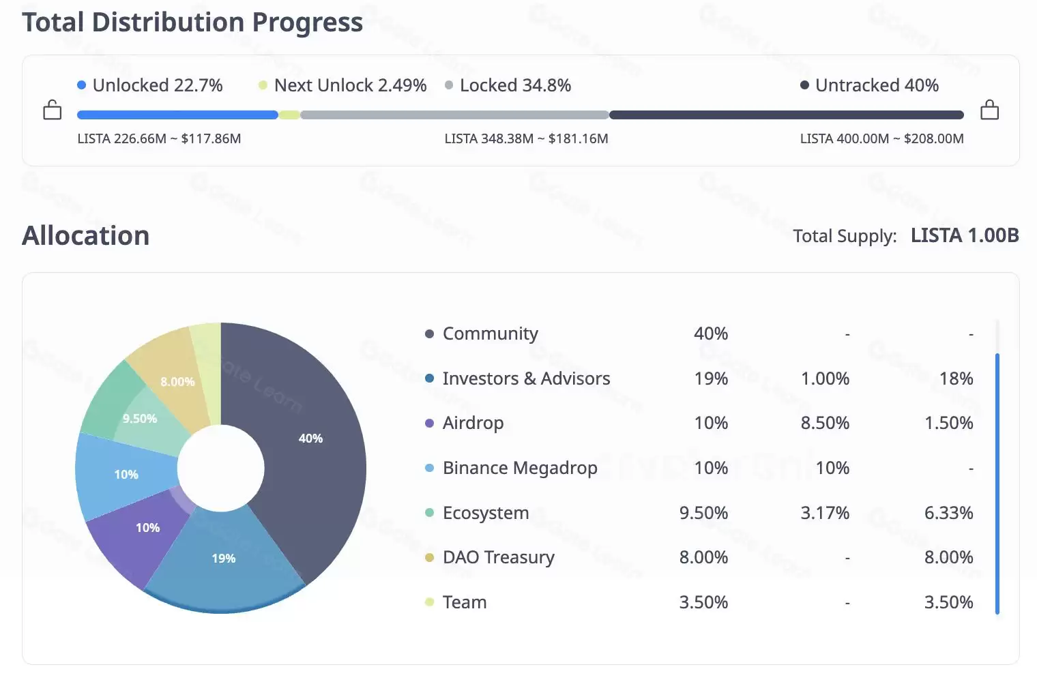
Task: Click the blue Unlocked progress bar segment
Action: pyautogui.click(x=177, y=115)
